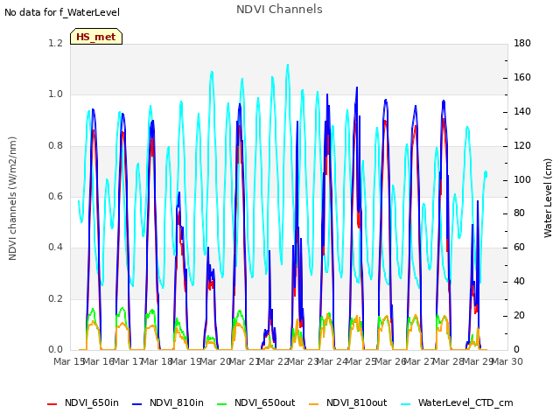The height and width of the screenshot is (420, 560).
Task: Click the 80 tick on the right axis
Action: (x=519, y=213)
